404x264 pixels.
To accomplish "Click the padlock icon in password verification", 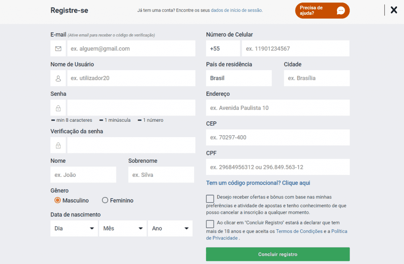I will (58, 145).
